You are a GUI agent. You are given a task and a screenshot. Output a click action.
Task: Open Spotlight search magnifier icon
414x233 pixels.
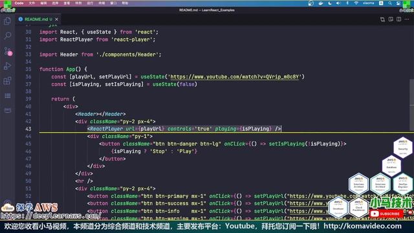click(389, 3)
